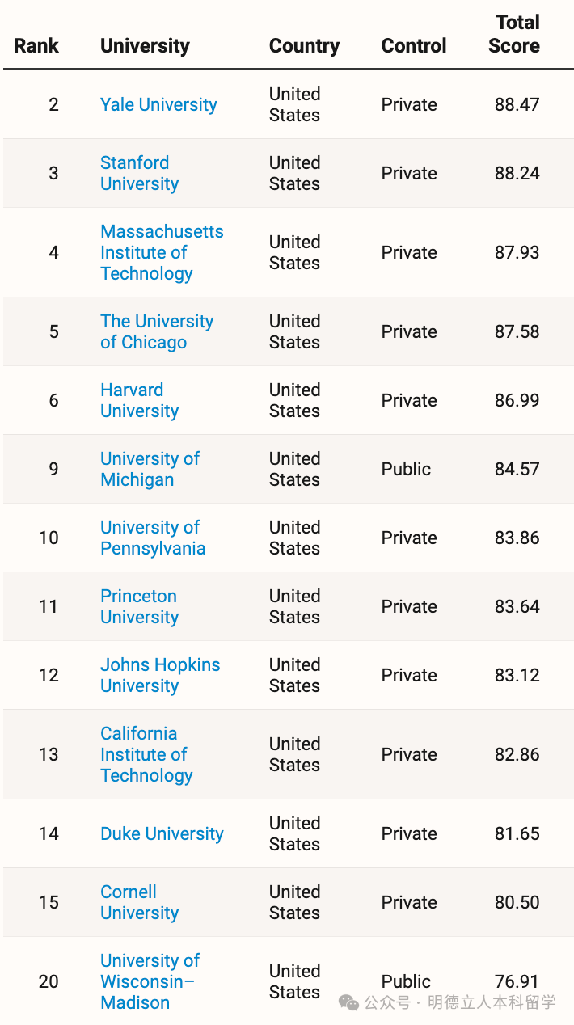Select the Harvard University link
Screen dimensions: 574x1025
click(x=139, y=400)
